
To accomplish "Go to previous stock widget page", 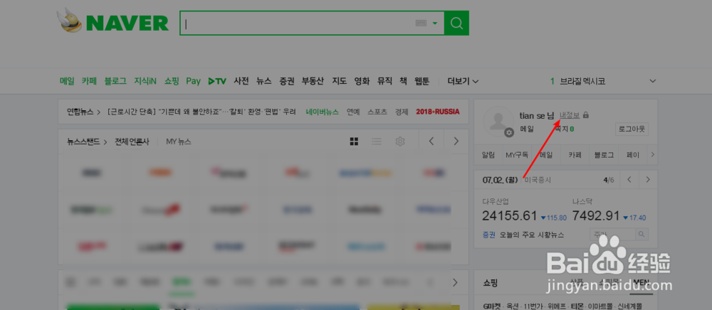I will click(x=629, y=179).
